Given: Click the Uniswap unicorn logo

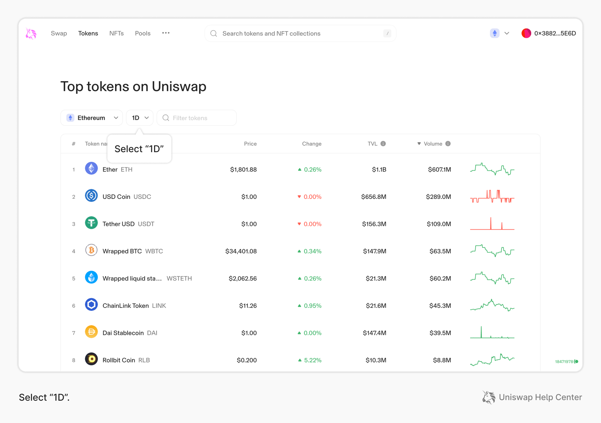Looking at the screenshot, I should 31,33.
